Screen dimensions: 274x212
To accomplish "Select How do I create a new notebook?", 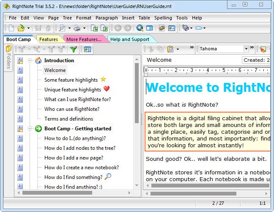I will click(82, 168).
